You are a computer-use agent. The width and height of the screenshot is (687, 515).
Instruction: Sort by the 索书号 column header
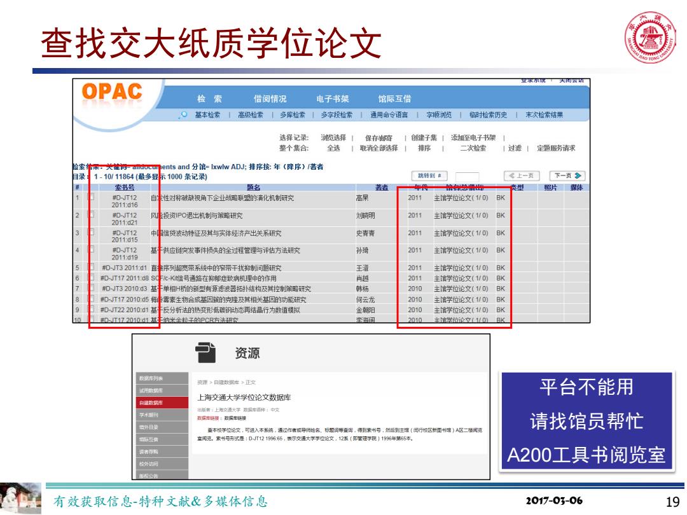tap(125, 188)
